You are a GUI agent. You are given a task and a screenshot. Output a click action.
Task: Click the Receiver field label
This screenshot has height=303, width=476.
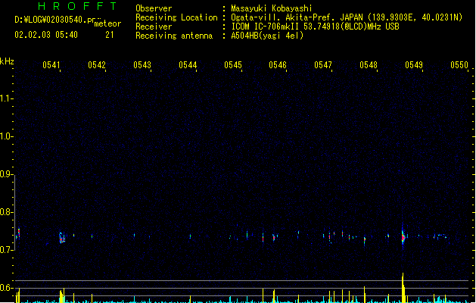coord(154,27)
